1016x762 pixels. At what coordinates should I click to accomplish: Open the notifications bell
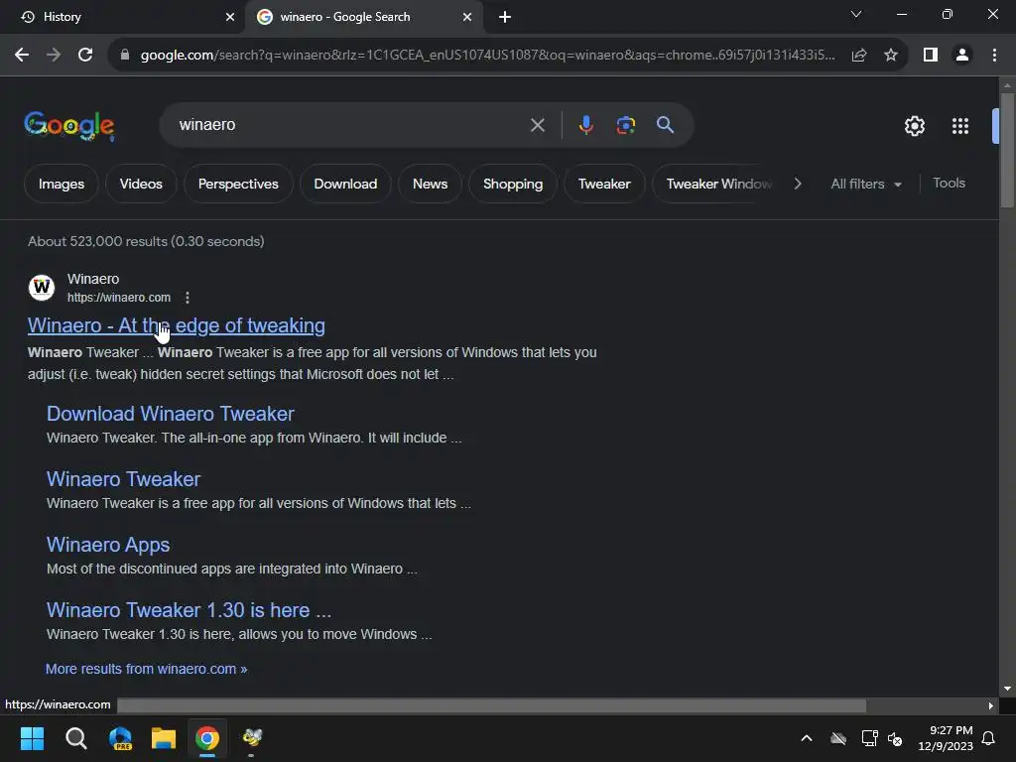[988, 738]
